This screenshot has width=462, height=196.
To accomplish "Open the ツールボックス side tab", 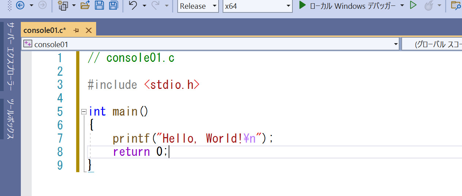I will [11, 119].
